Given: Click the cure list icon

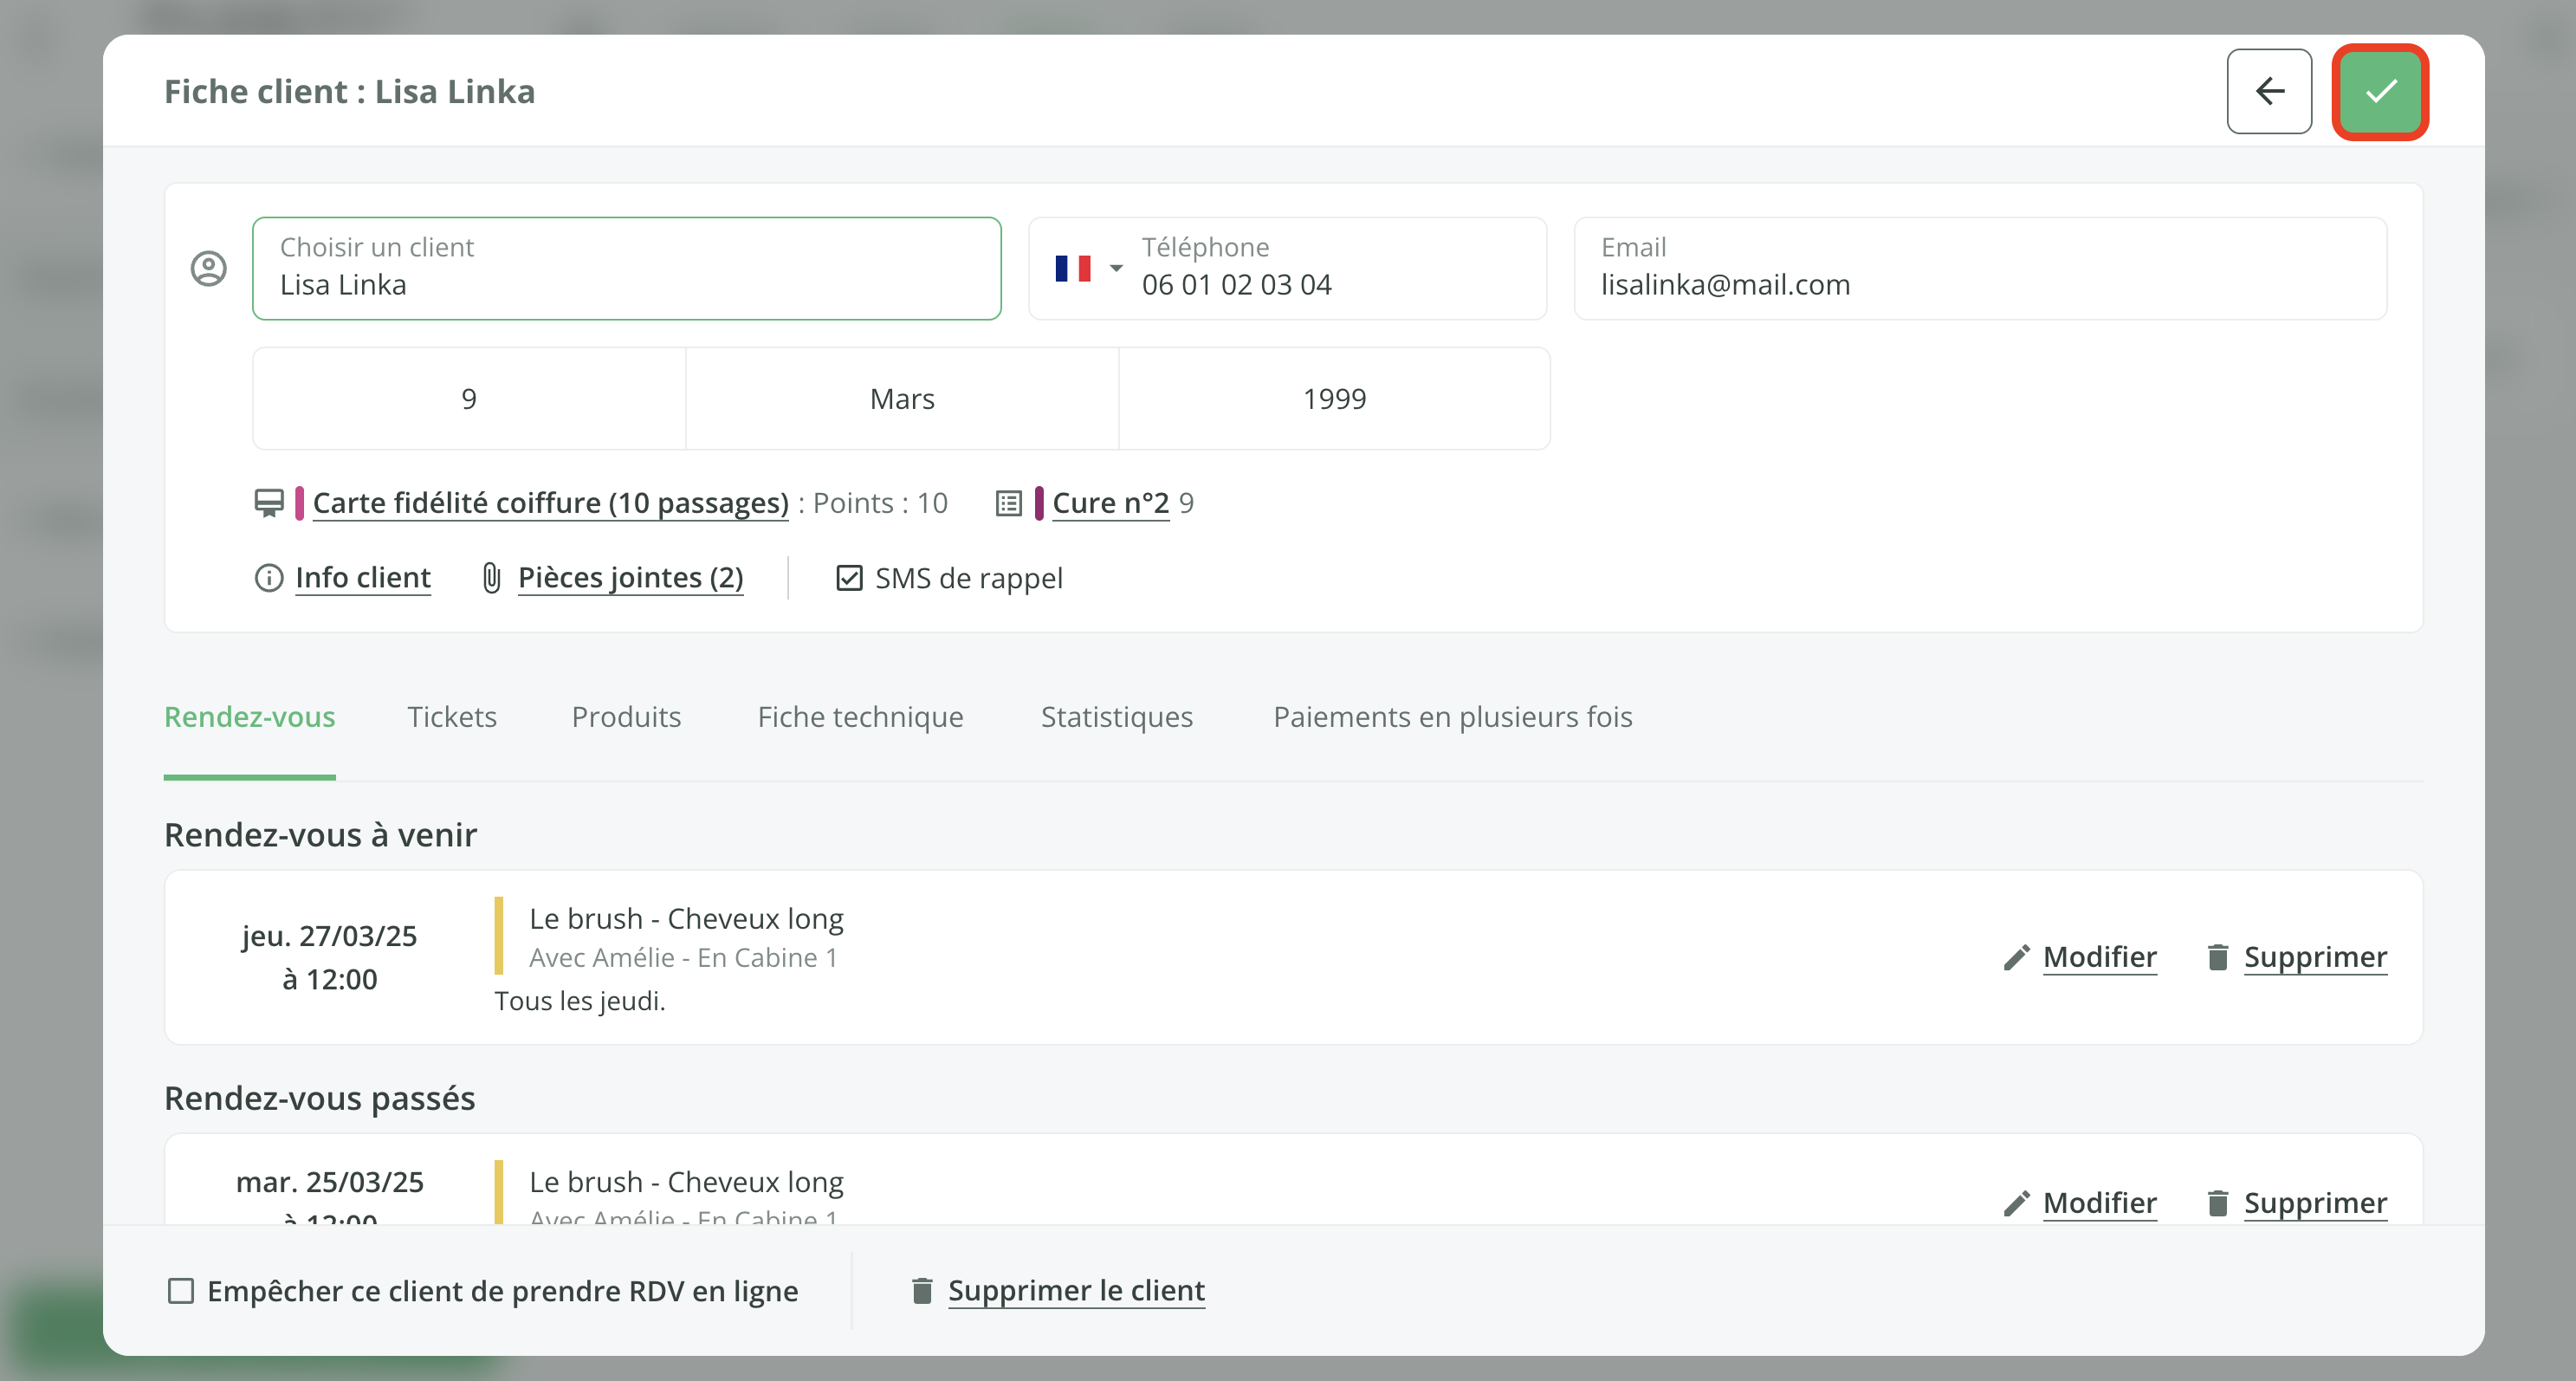Looking at the screenshot, I should point(1008,503).
